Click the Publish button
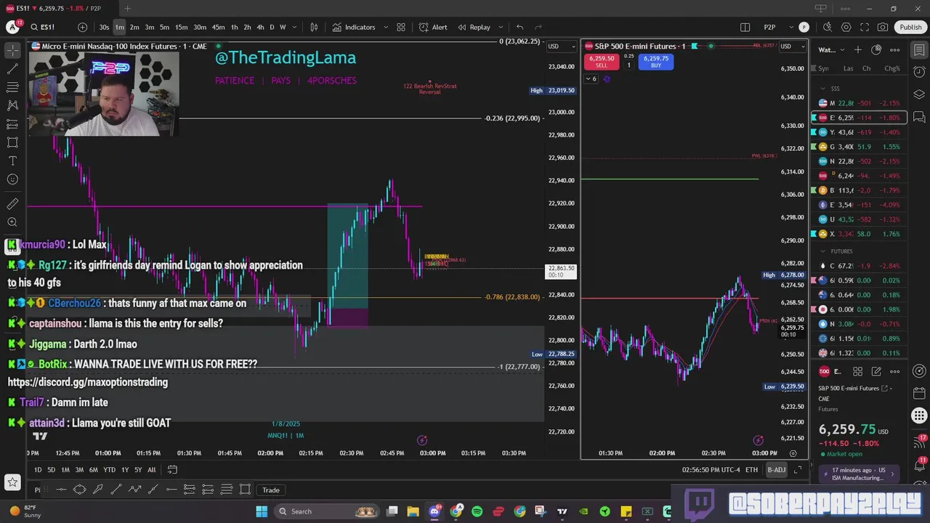The height and width of the screenshot is (523, 930). point(910,27)
